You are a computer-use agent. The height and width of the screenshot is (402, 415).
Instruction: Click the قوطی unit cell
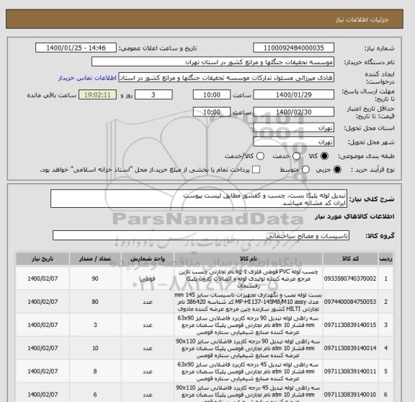148,279
